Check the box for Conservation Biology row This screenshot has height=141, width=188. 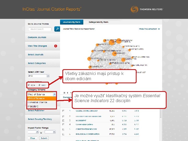point(63,129)
